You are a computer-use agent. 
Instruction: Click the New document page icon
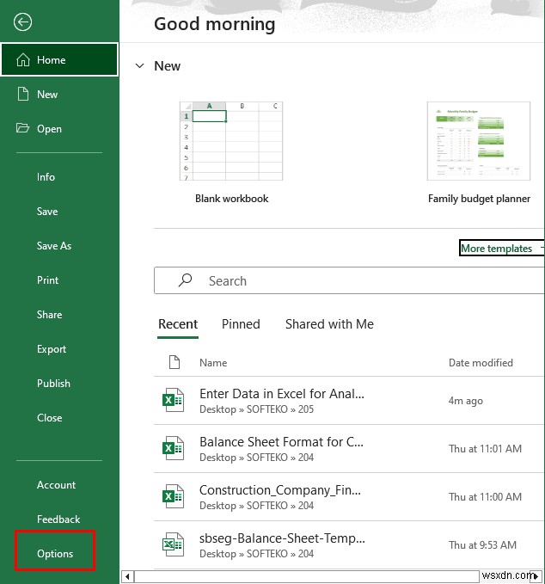(x=23, y=94)
